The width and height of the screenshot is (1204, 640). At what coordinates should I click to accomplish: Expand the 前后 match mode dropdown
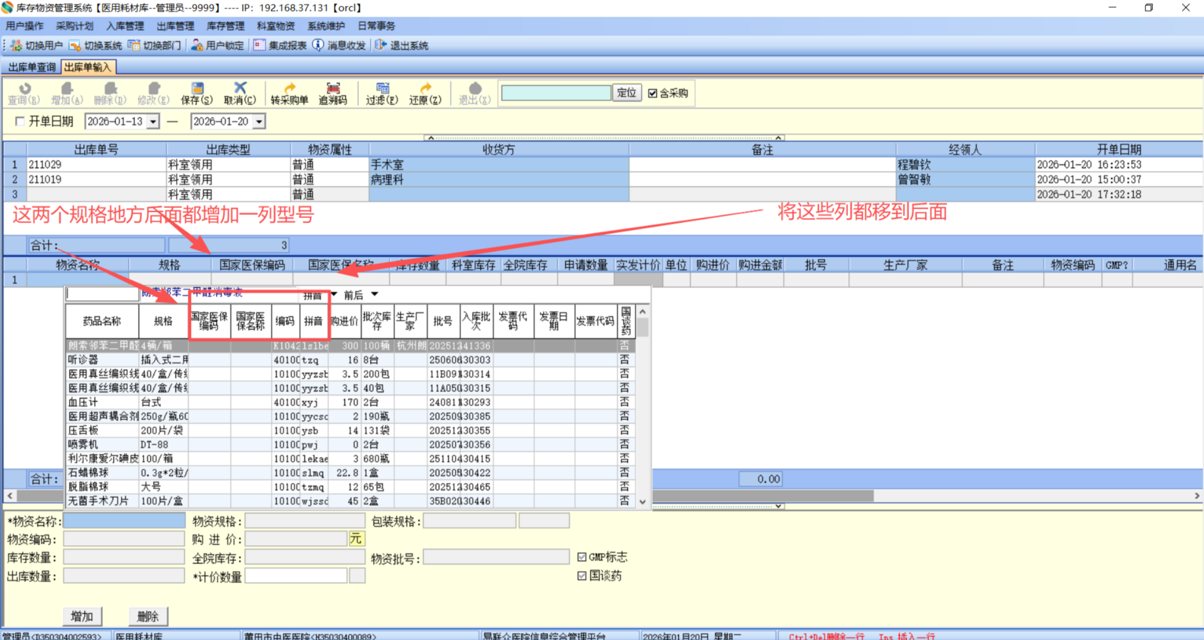click(375, 294)
